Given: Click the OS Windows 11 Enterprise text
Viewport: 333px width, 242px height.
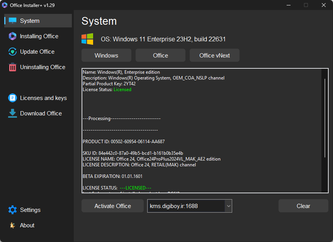Looking at the screenshot, I should [x=163, y=39].
